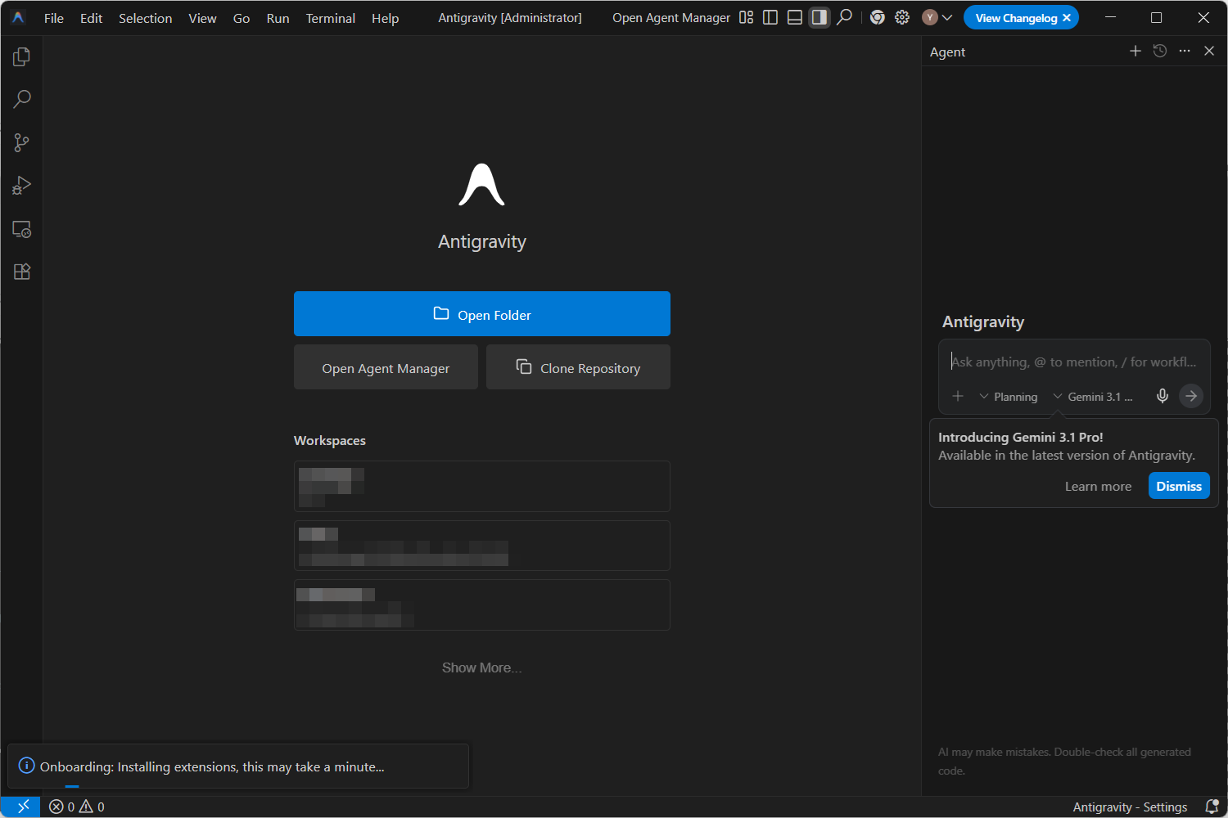The height and width of the screenshot is (818, 1228).
Task: Open the settings gear in title bar
Action: (x=902, y=17)
